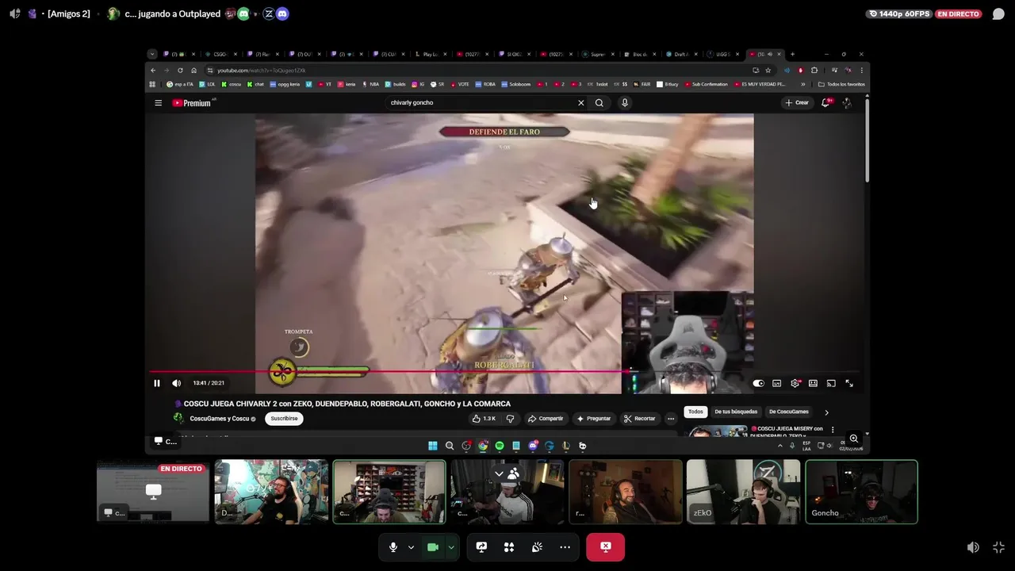Open the CoscuGames y Coscu channel link
The height and width of the screenshot is (571, 1015).
[x=220, y=419]
